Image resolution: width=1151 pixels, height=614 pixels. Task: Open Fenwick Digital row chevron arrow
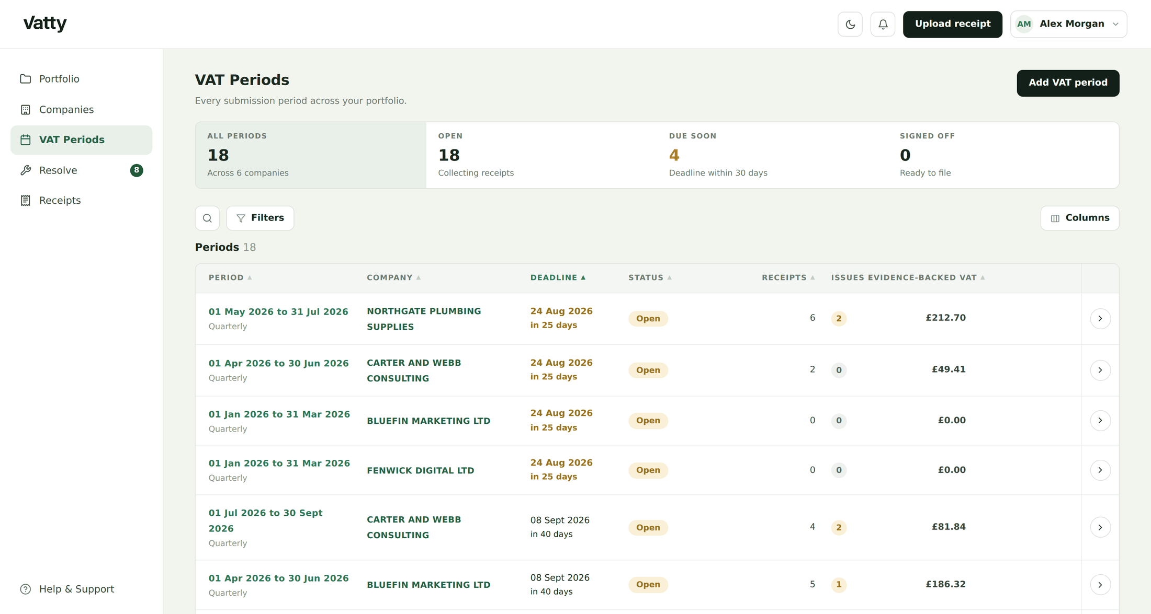coord(1100,470)
